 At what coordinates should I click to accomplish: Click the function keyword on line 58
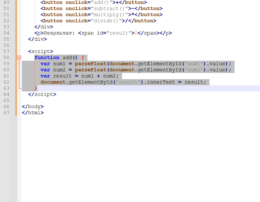(47, 58)
